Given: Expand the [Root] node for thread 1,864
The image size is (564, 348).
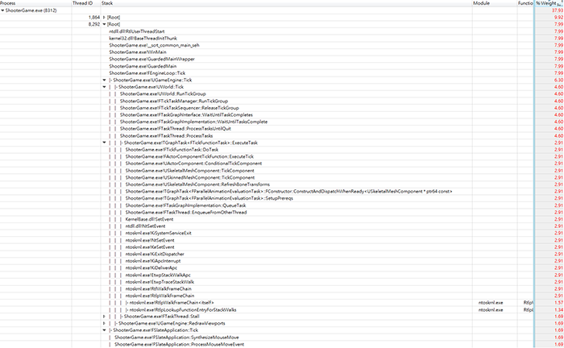Looking at the screenshot, I should pyautogui.click(x=104, y=17).
